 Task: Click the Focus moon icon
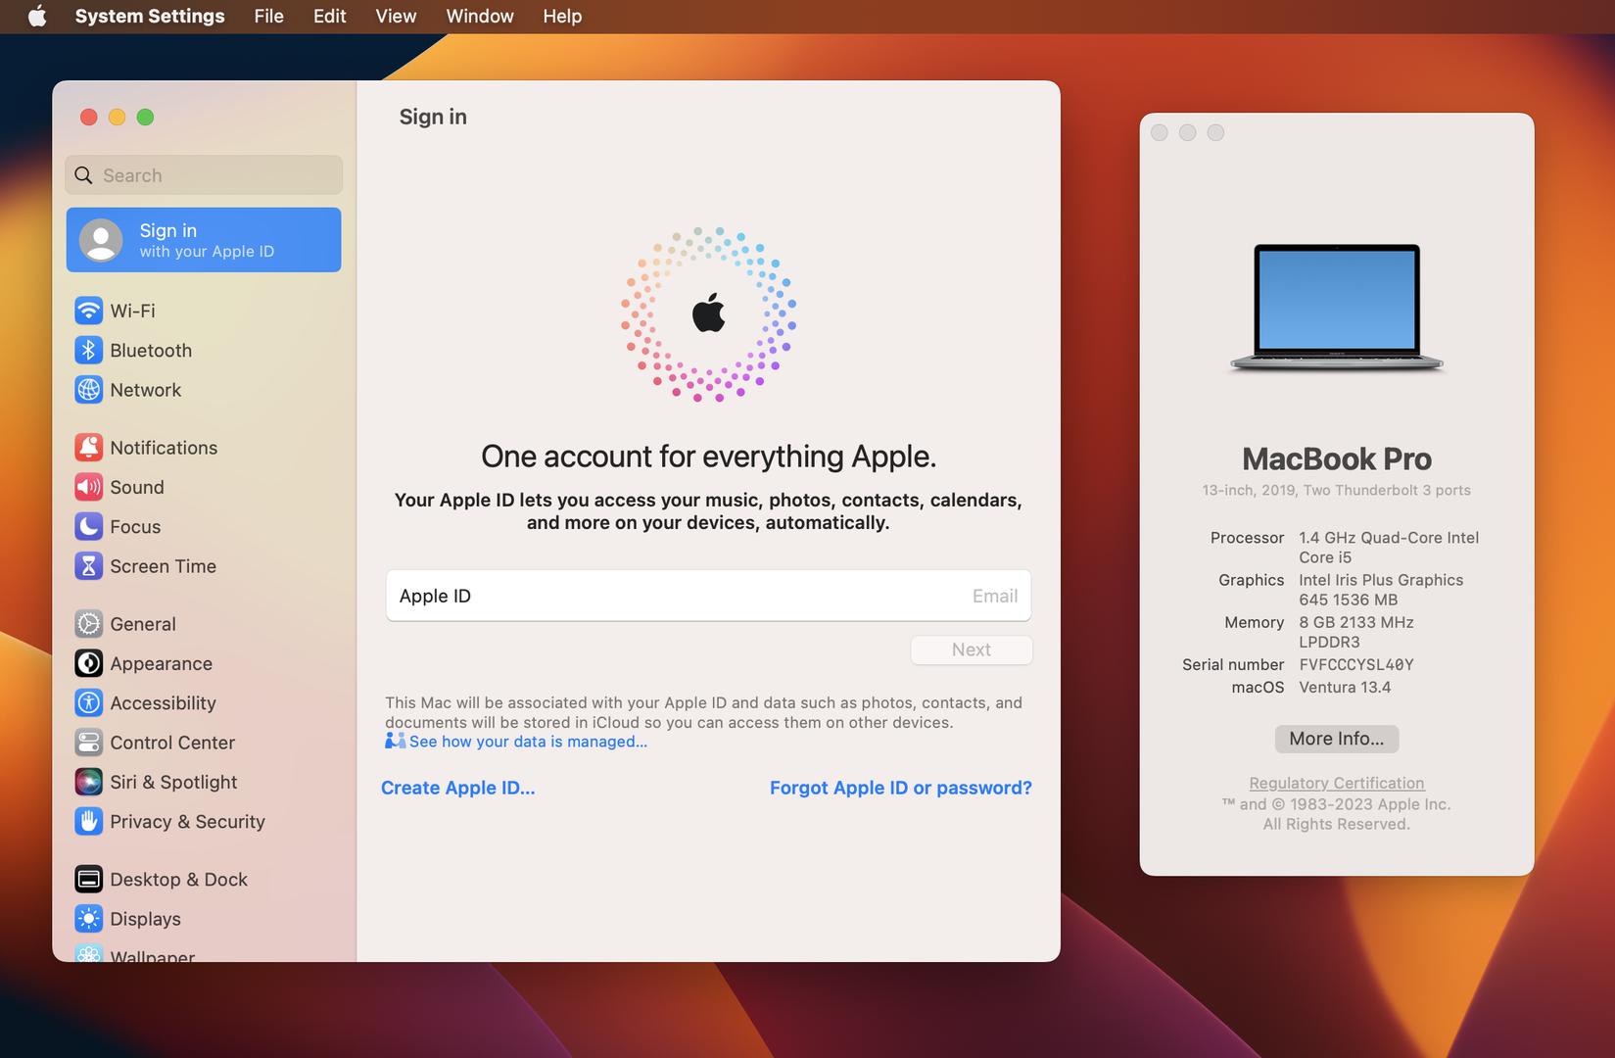click(x=88, y=527)
